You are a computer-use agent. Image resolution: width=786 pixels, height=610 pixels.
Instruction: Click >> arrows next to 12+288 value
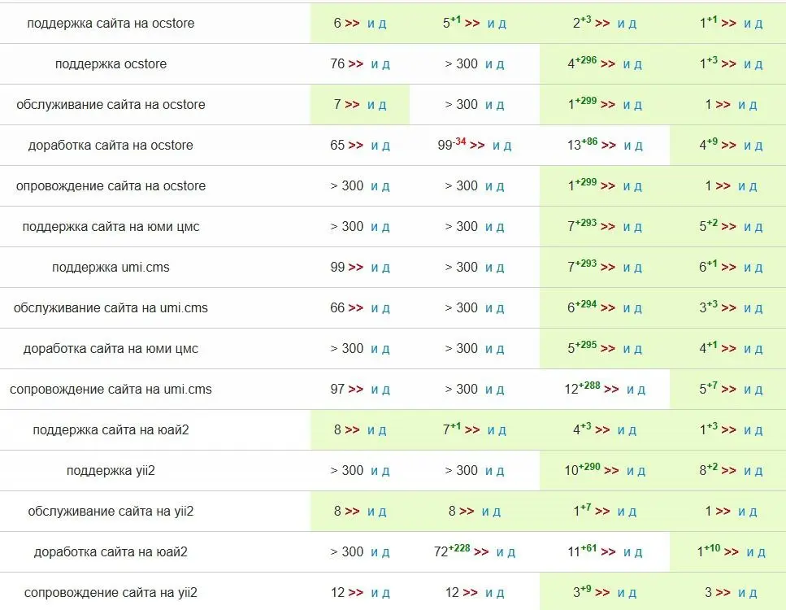(611, 390)
